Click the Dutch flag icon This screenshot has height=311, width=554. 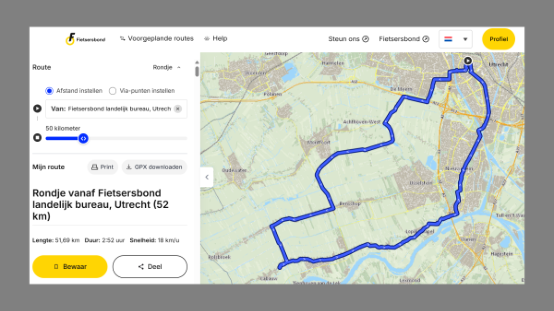[x=449, y=39]
